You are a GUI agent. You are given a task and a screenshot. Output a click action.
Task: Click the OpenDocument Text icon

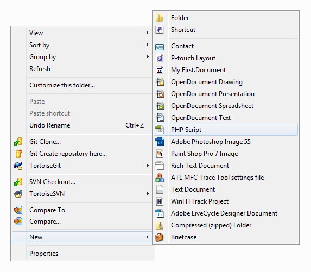coord(160,118)
